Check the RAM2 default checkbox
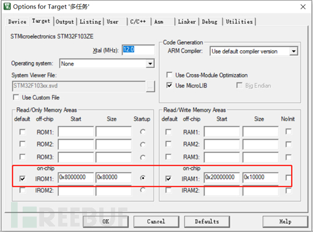The width and height of the screenshot is (313, 232). click(x=168, y=144)
